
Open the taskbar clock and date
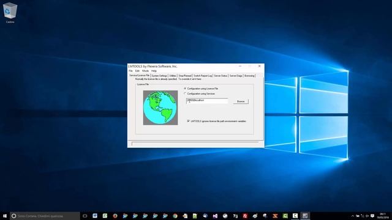383,216
